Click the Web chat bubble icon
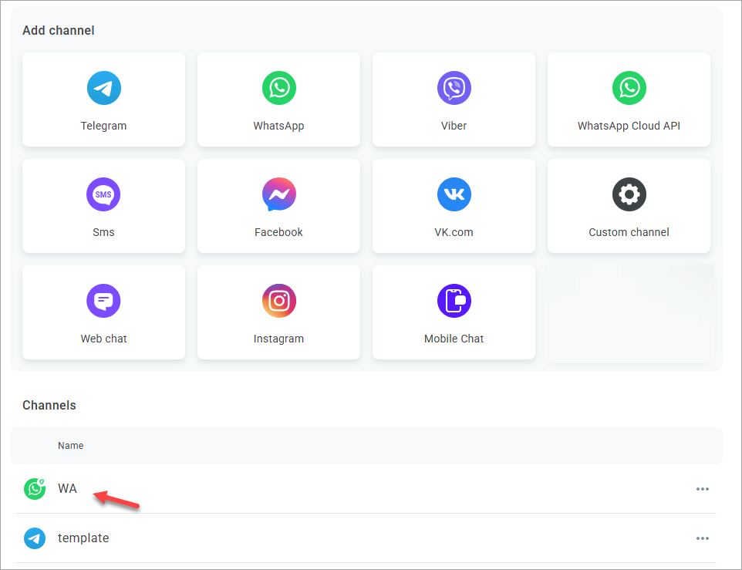 [103, 301]
